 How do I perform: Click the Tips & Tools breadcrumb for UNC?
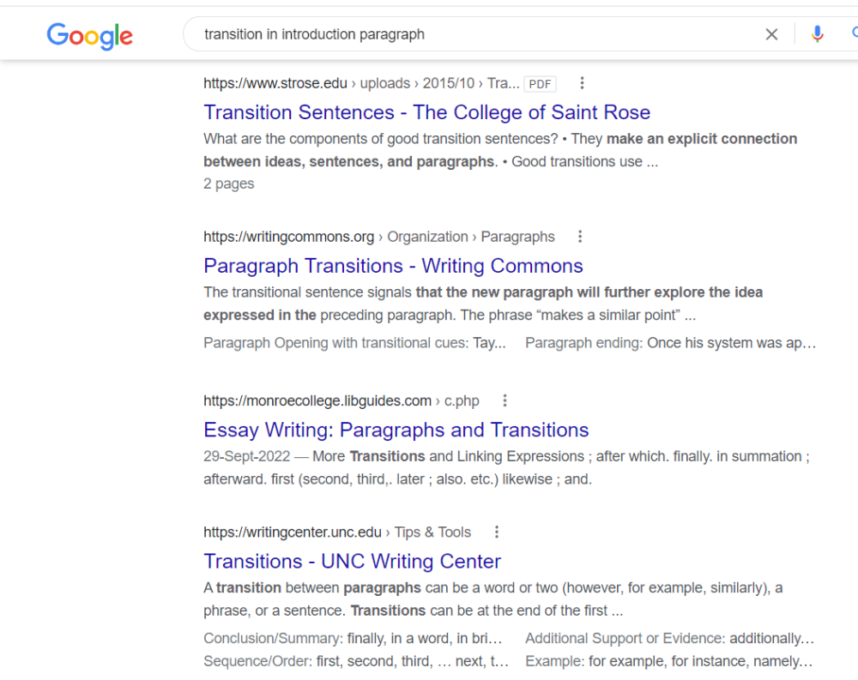433,532
